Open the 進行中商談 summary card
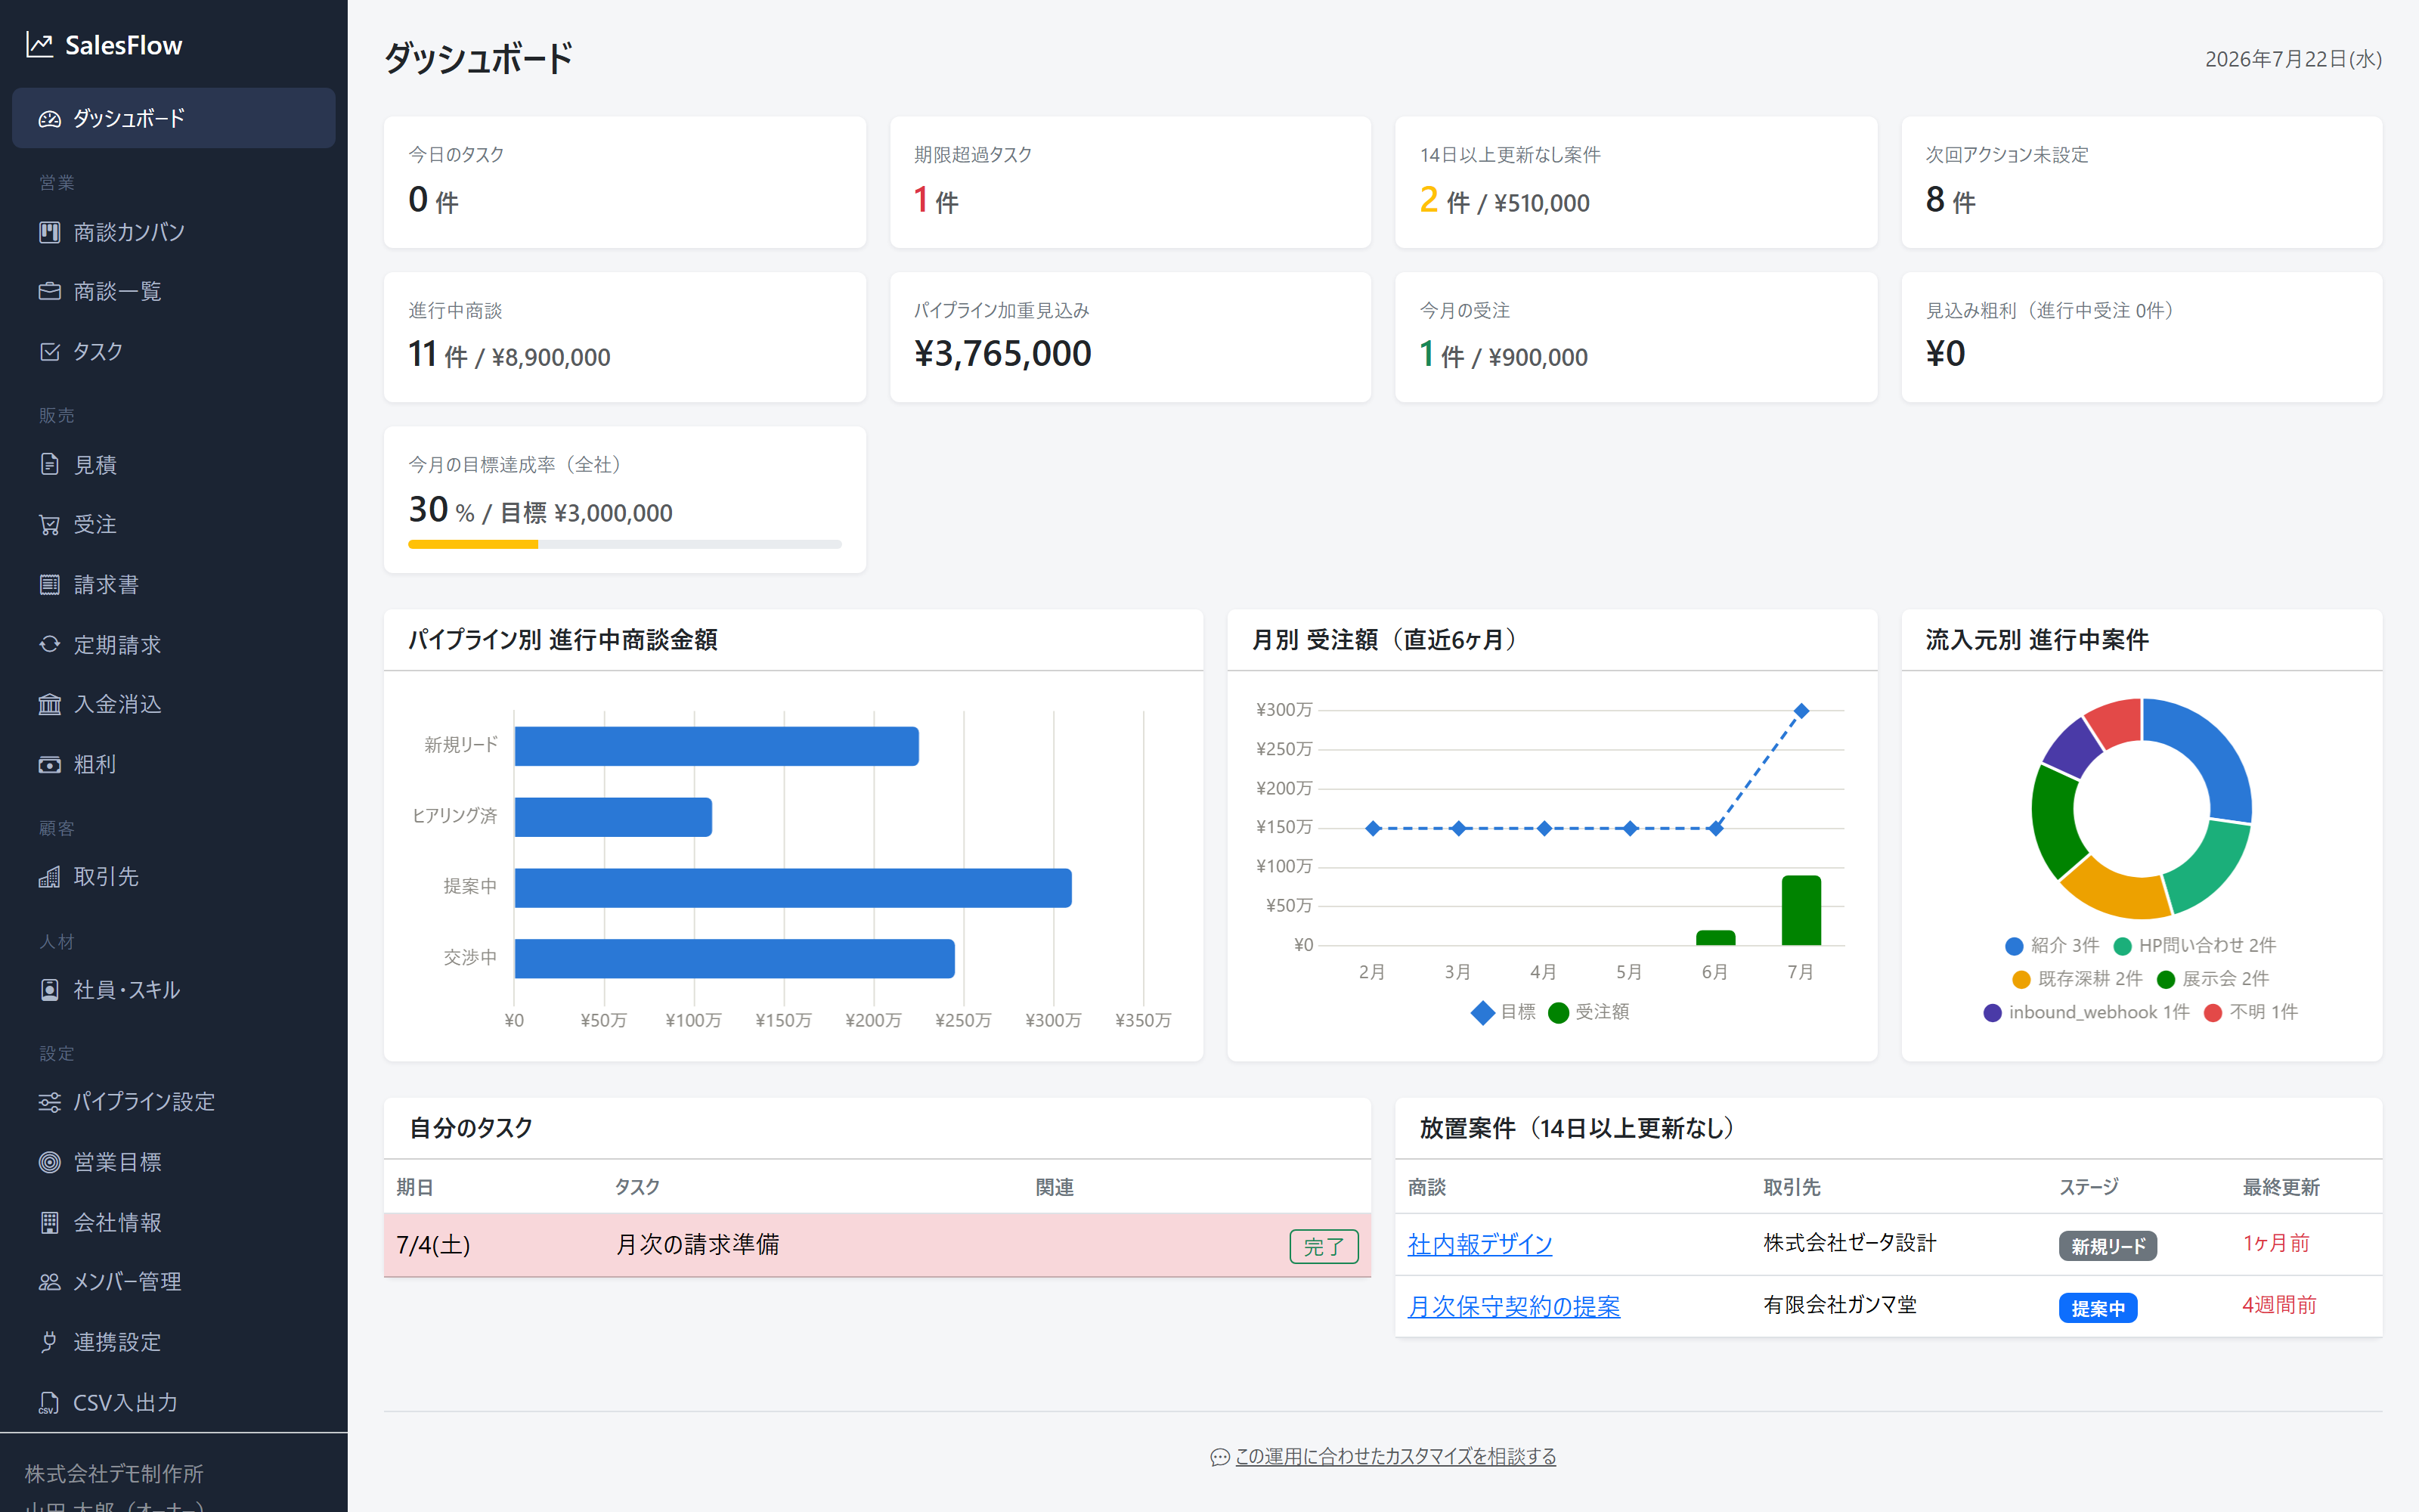Viewport: 2419px width, 1512px height. click(624, 337)
